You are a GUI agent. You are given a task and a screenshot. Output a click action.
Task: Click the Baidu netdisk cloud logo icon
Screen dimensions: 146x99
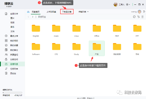tap(28, 12)
